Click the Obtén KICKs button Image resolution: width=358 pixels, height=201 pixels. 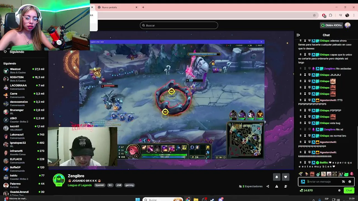(331, 25)
